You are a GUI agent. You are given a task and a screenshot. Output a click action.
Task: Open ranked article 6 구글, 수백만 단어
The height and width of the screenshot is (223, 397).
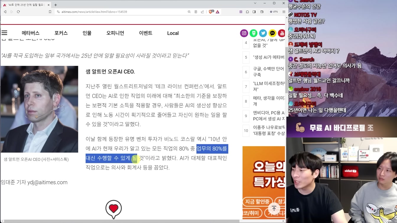click(269, 72)
